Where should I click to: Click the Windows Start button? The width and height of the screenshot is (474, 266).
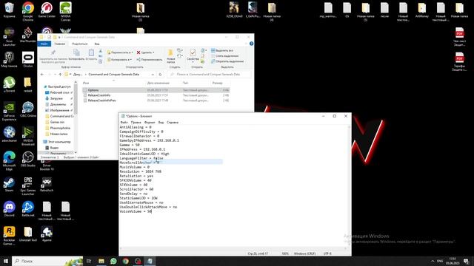(6, 261)
